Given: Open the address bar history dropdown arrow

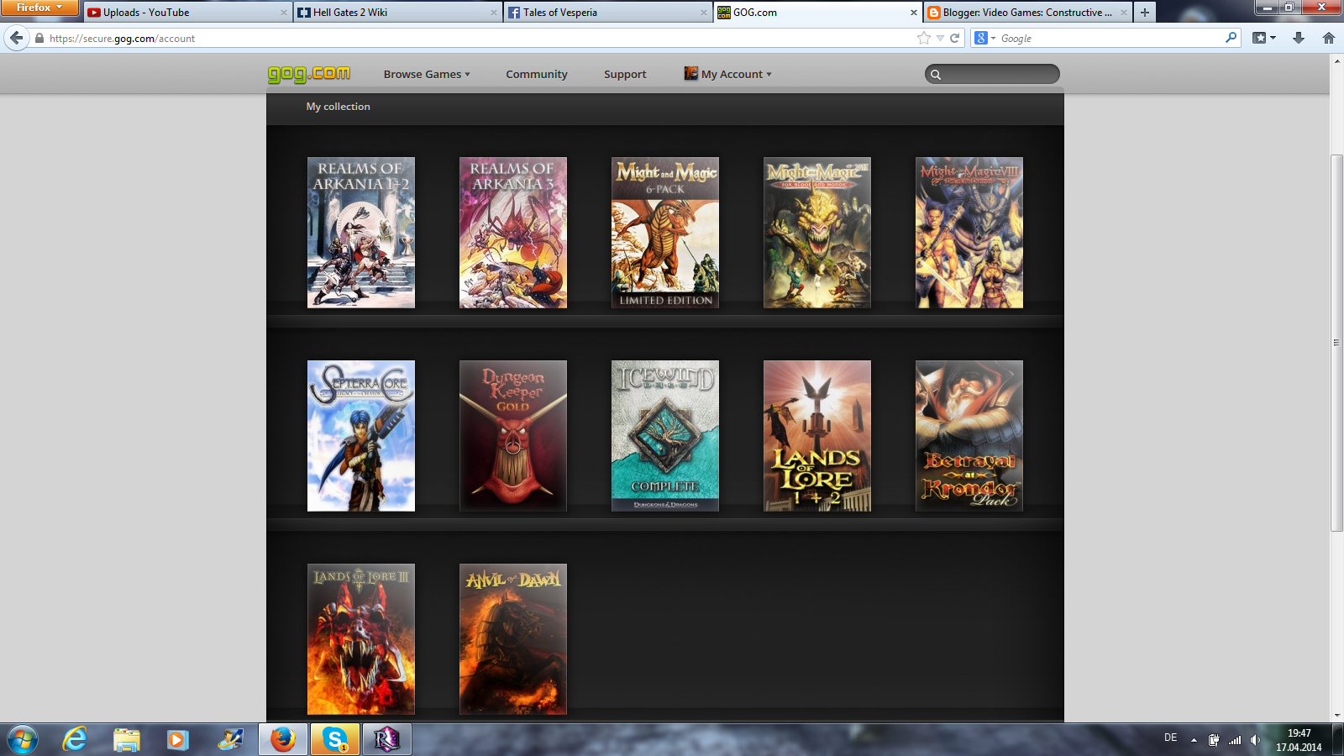Looking at the screenshot, I should pyautogui.click(x=940, y=38).
